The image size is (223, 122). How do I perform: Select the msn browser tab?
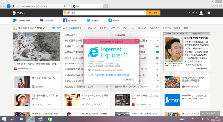pyautogui.click(x=87, y=6)
